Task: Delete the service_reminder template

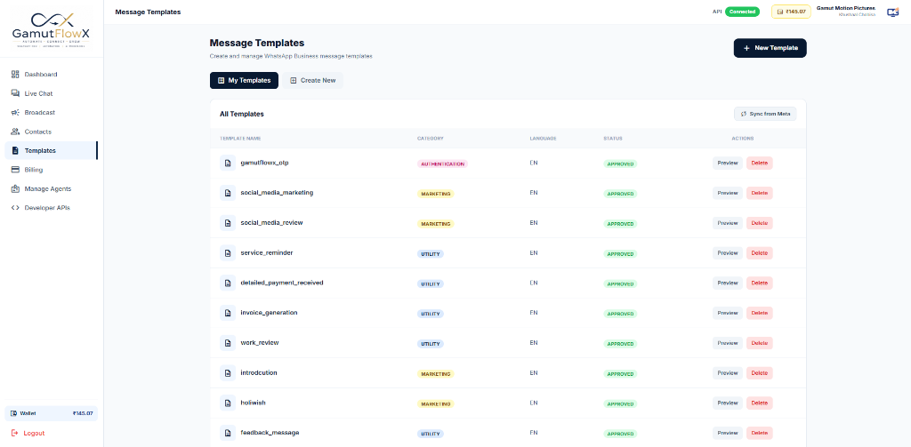Action: [760, 253]
